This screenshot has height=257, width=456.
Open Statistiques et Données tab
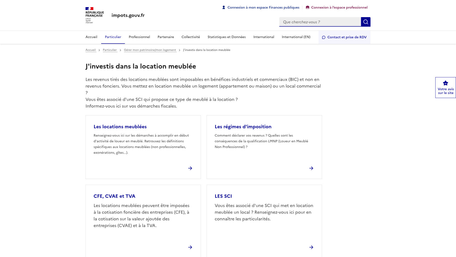tap(227, 37)
